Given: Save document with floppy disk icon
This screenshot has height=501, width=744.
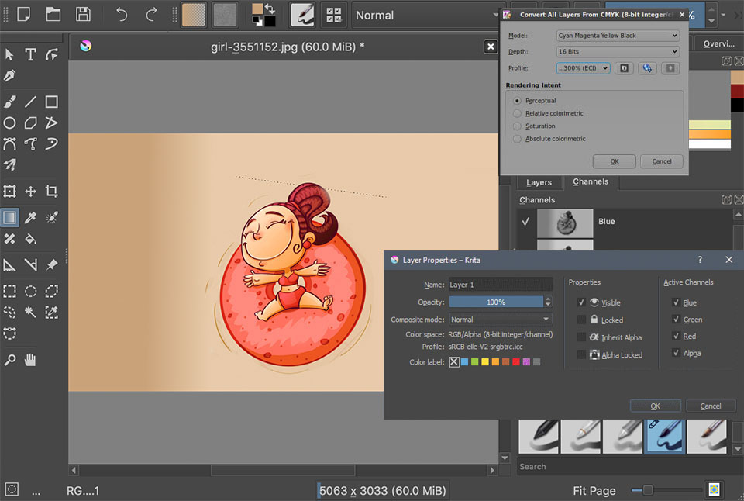Looking at the screenshot, I should [82, 14].
